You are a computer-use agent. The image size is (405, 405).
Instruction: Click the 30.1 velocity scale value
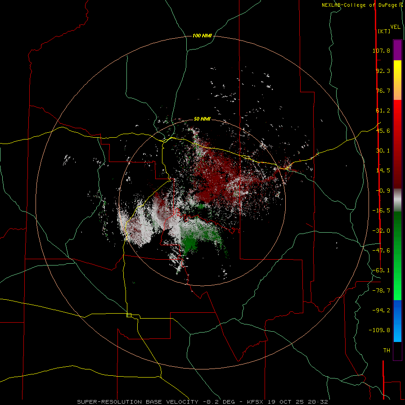tap(383, 151)
